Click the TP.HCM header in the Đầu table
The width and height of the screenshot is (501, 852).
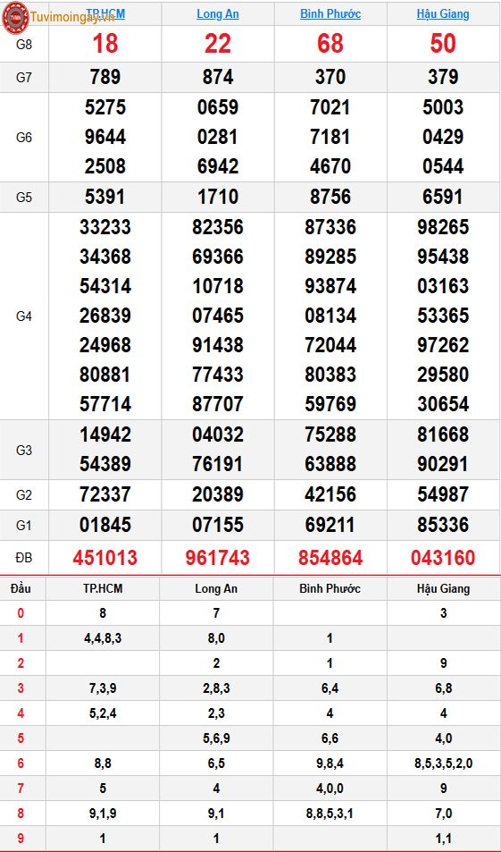(103, 588)
